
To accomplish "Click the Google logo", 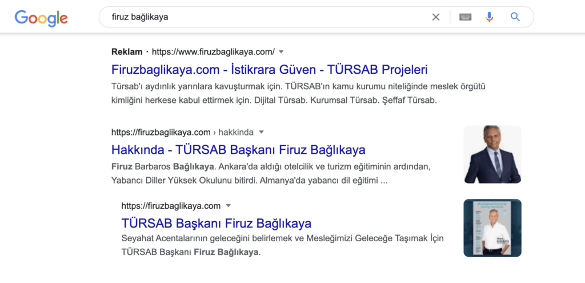I will tap(41, 18).
